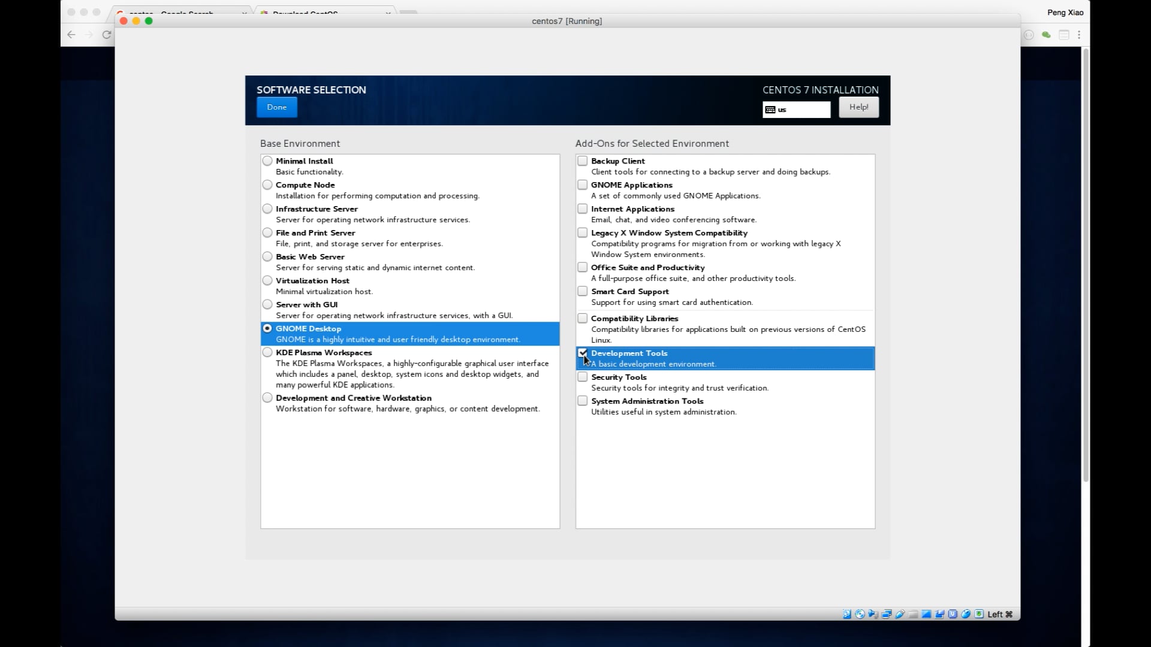Open the Chrome three-dot menu
The width and height of the screenshot is (1151, 647).
pos(1079,35)
